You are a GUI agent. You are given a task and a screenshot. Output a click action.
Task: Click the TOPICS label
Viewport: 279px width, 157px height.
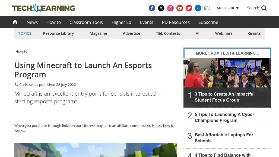(25, 33)
